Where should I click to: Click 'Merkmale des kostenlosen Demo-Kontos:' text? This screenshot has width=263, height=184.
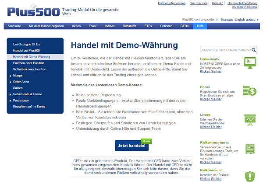tap(107, 85)
